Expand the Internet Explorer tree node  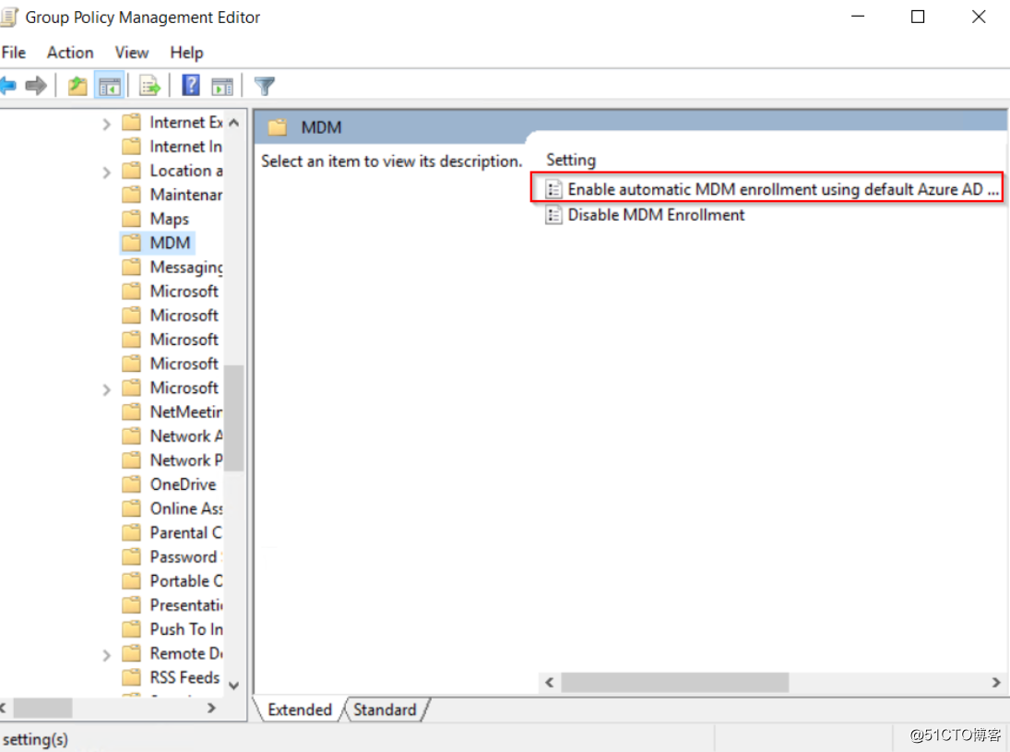coord(106,123)
